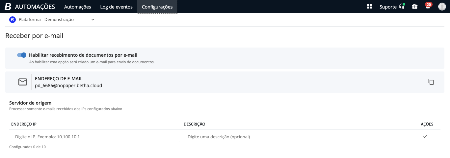Click the envelope icon beside e-mail address
This screenshot has width=450, height=158.
tap(23, 82)
